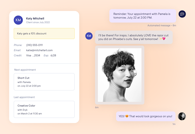Click the chat bubble icon beside the reminder
Image resolution: width=195 pixels, height=134 pixels.
(x=182, y=14)
